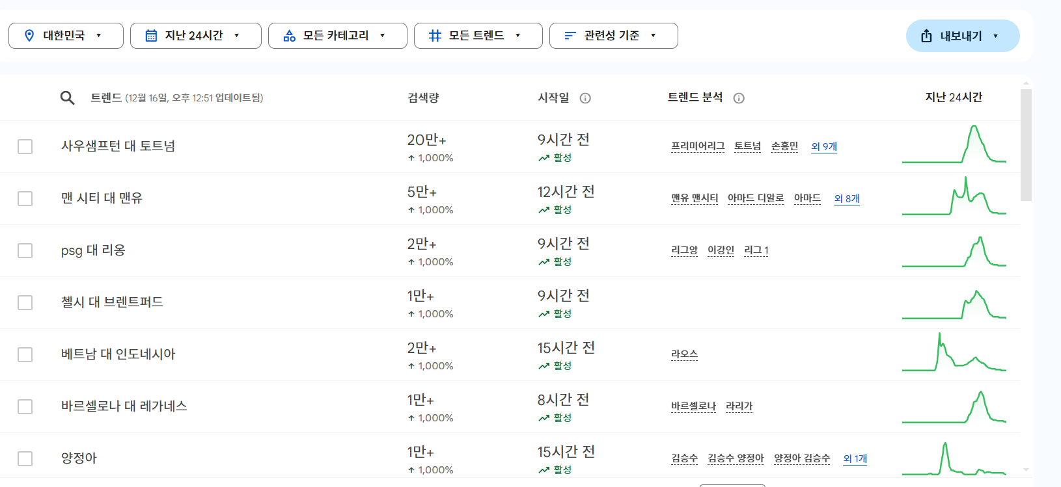Click the up-arrow 1,000% icon in 사우샘프턴 대 토트넘 row
Image resolution: width=1061 pixels, height=487 pixels.
411,158
